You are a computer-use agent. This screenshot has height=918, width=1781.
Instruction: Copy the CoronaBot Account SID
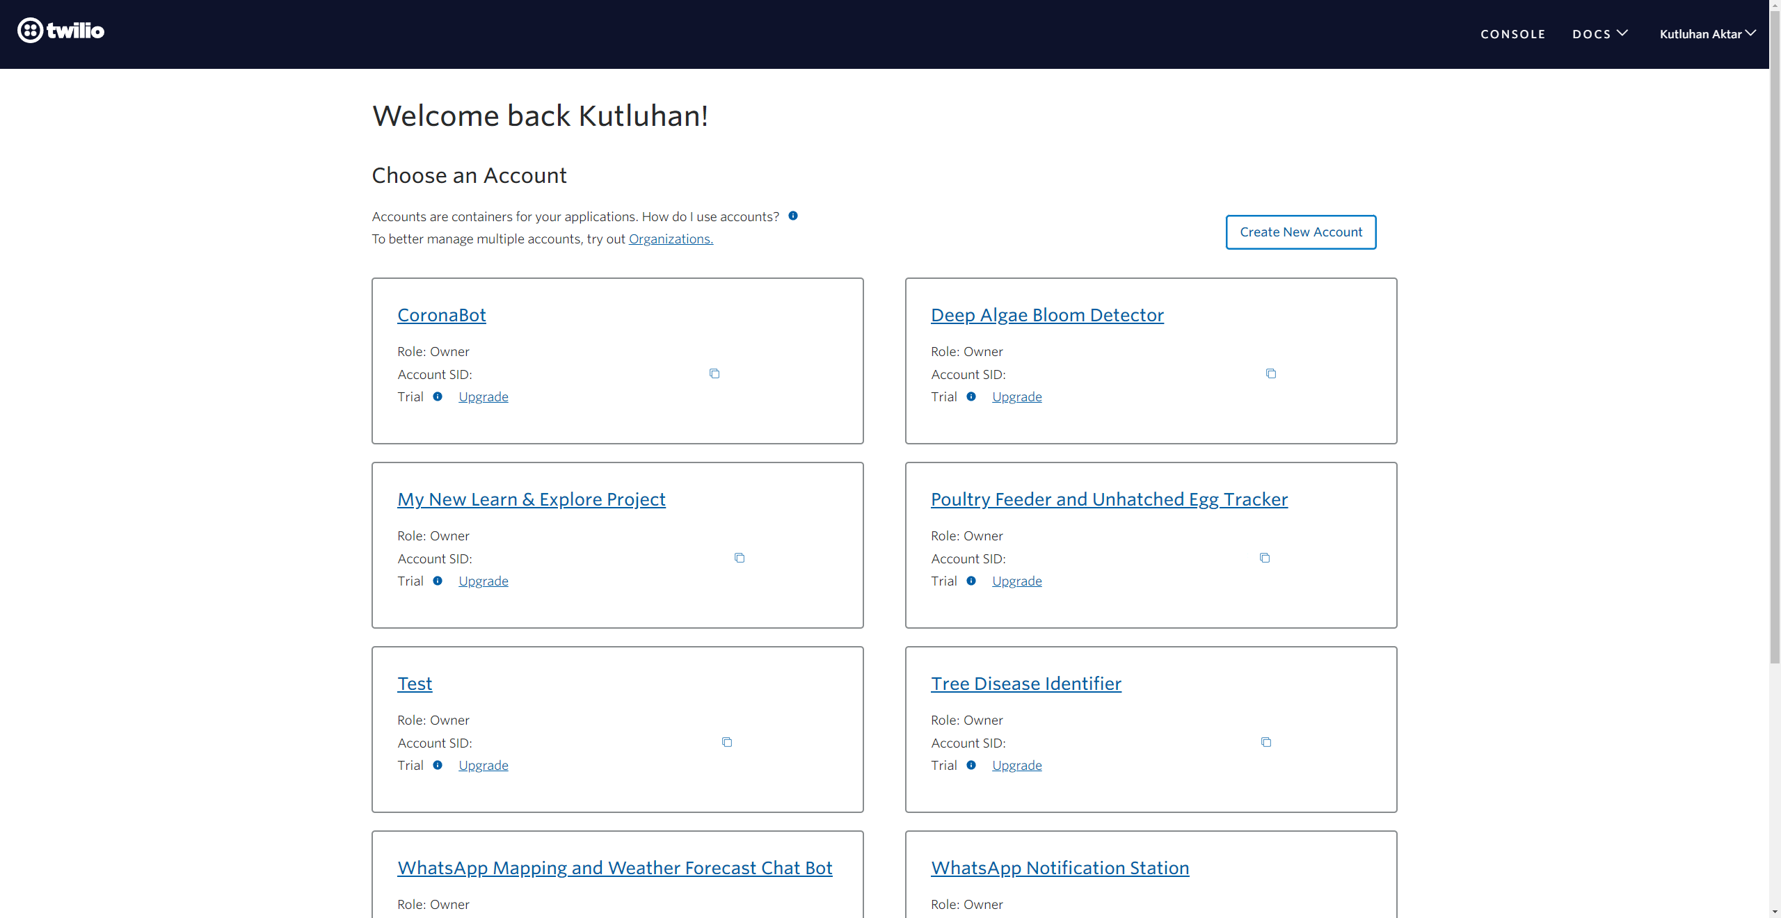(714, 373)
